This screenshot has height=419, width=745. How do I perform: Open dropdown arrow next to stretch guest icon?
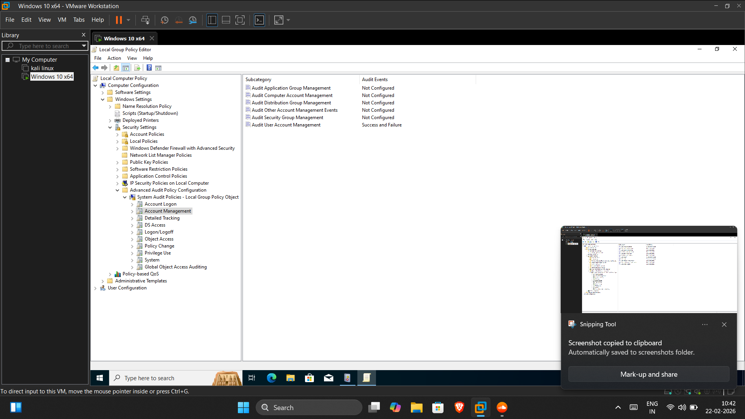pyautogui.click(x=288, y=20)
